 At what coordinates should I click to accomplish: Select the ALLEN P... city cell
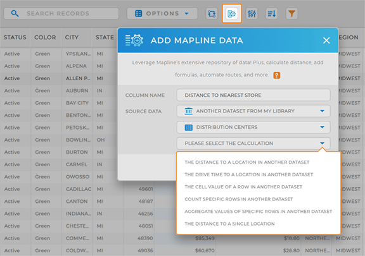tap(77, 78)
